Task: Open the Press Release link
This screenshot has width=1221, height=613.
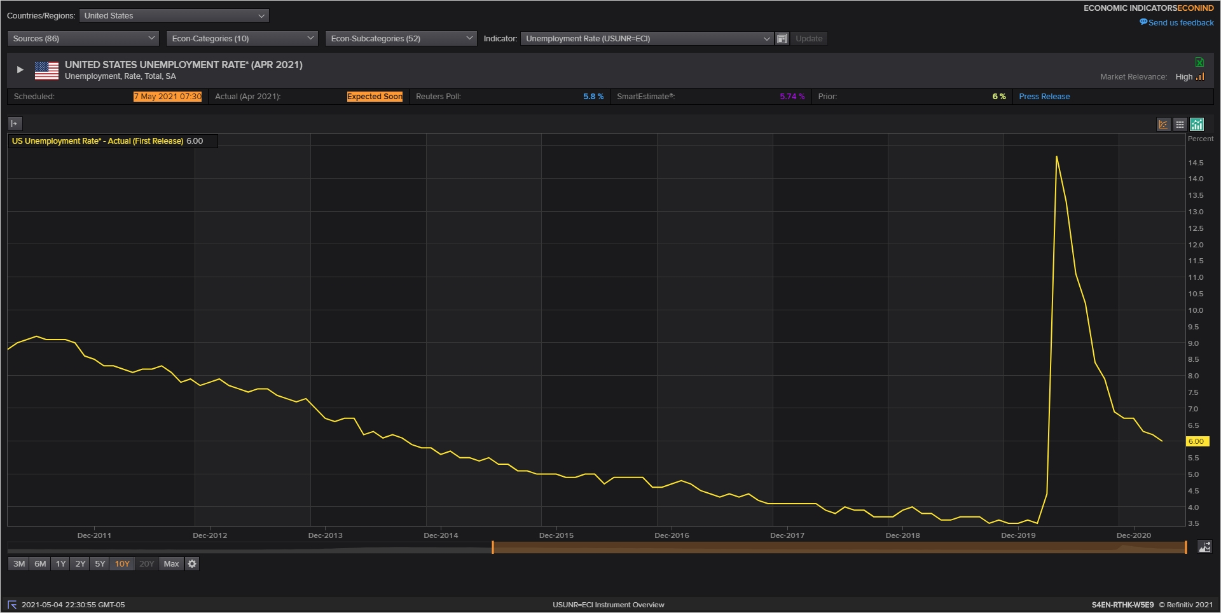Action: pyautogui.click(x=1044, y=97)
